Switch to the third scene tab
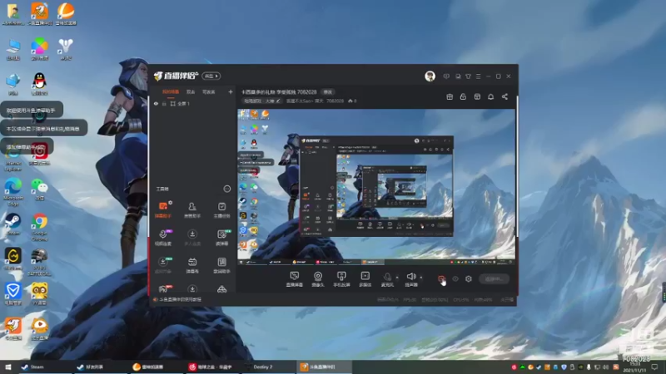This screenshot has height=374, width=666. click(209, 91)
